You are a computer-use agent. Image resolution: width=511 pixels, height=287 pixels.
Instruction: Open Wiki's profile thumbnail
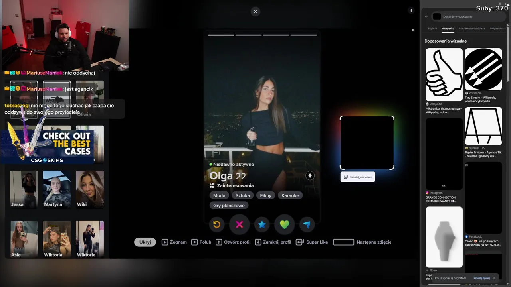90,189
